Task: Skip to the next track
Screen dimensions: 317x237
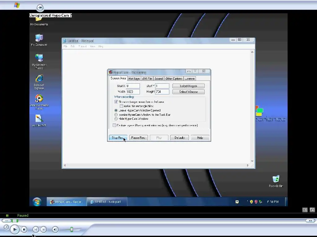Action: (x=43, y=229)
